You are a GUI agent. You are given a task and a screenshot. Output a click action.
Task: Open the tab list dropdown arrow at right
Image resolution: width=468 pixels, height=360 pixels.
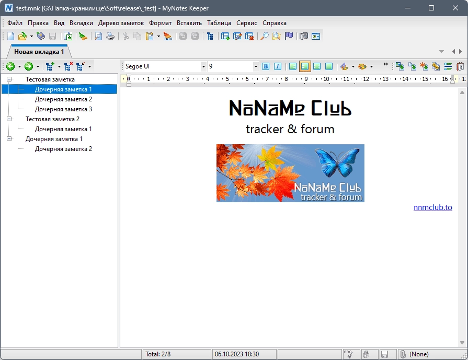441,51
